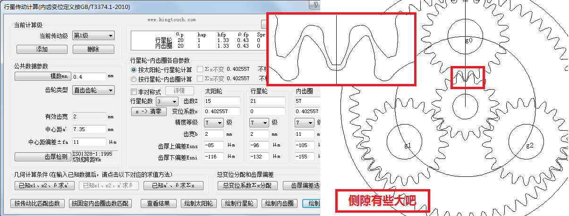Viewport: 569px width, 216px height.
Task: Click the x -> 清零 button
Action: [149, 111]
